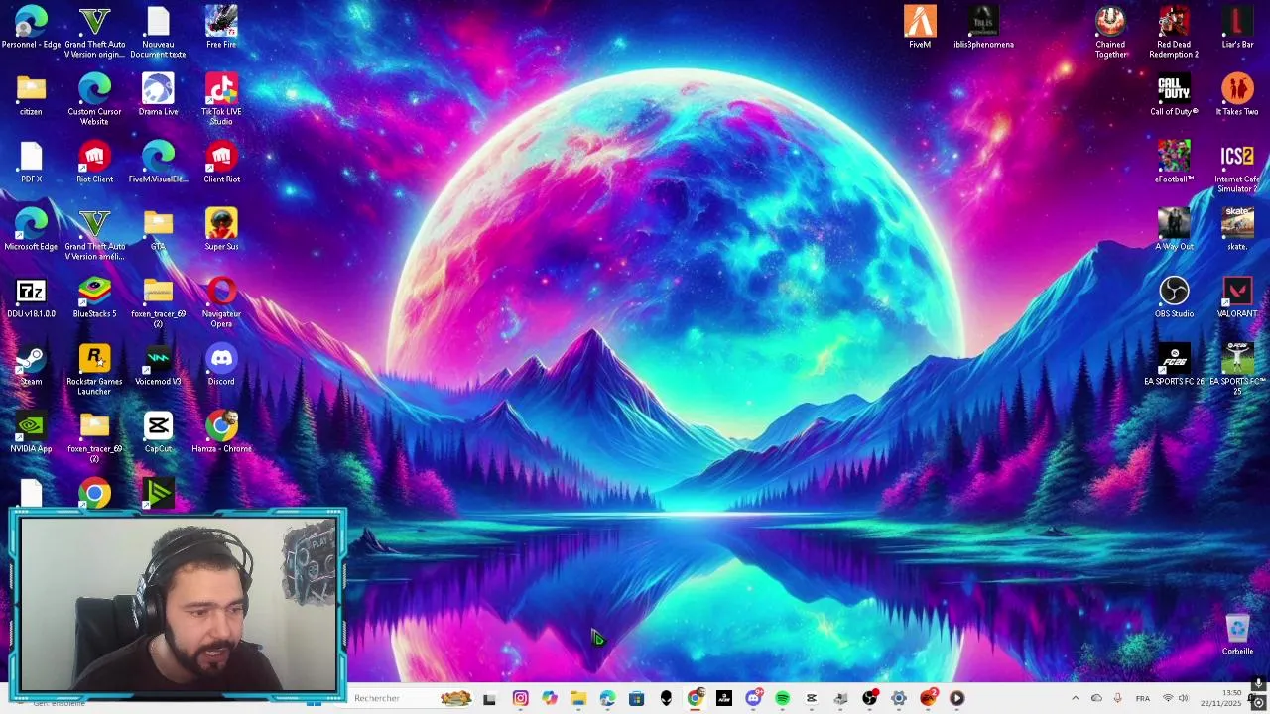Select the Nouveau Document texte file

coord(158,32)
